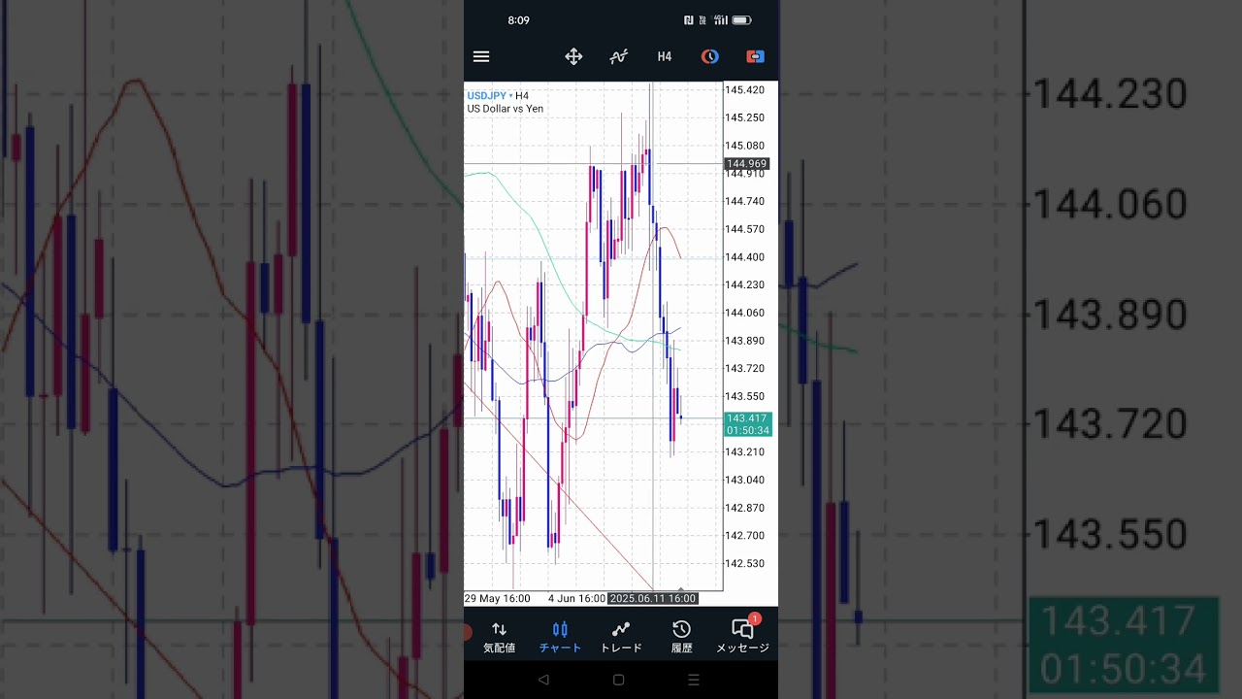Open Android recent apps button
Viewport: 1242px width, 699px height.
[693, 681]
